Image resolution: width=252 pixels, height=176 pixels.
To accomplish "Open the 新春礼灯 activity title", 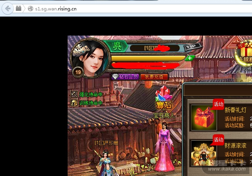I will click(x=235, y=110).
